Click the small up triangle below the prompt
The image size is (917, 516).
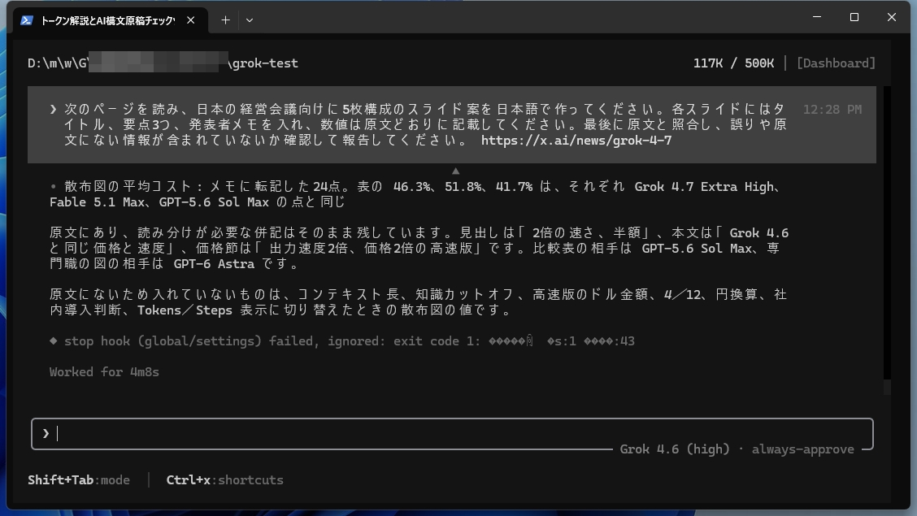tap(455, 171)
